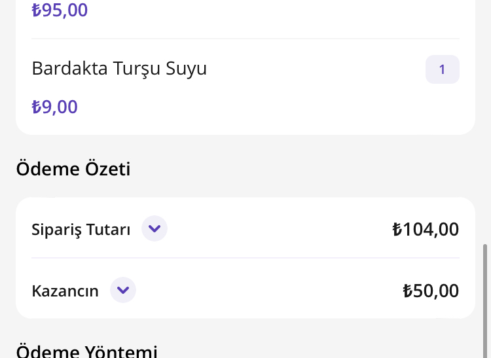Expand the Kazancın details chevron

(x=123, y=290)
